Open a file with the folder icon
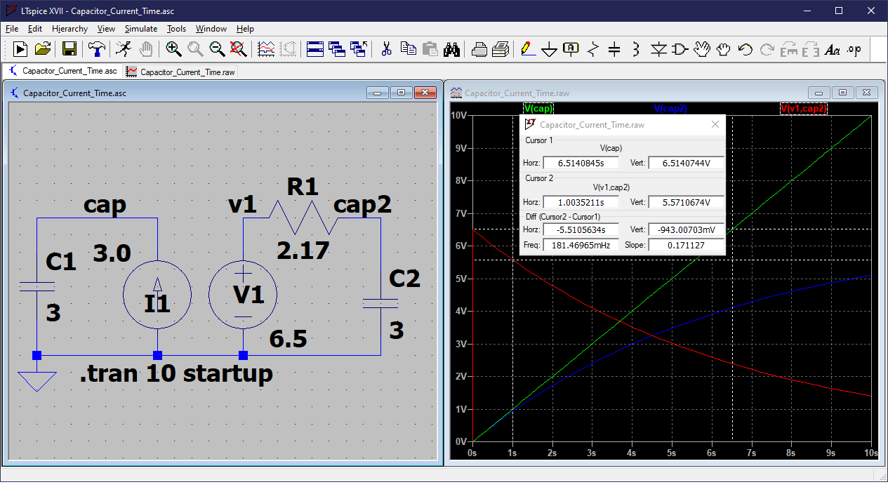 [43, 49]
